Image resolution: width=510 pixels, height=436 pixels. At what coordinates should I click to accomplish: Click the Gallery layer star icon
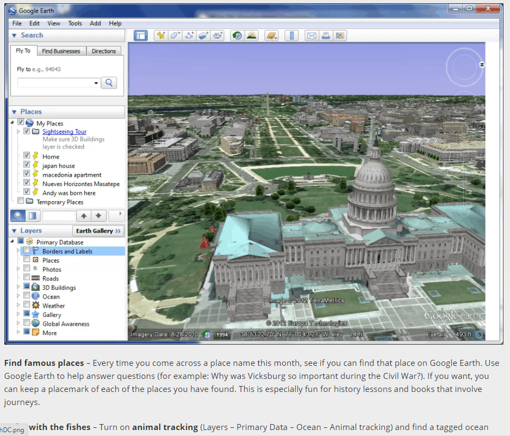click(x=36, y=314)
